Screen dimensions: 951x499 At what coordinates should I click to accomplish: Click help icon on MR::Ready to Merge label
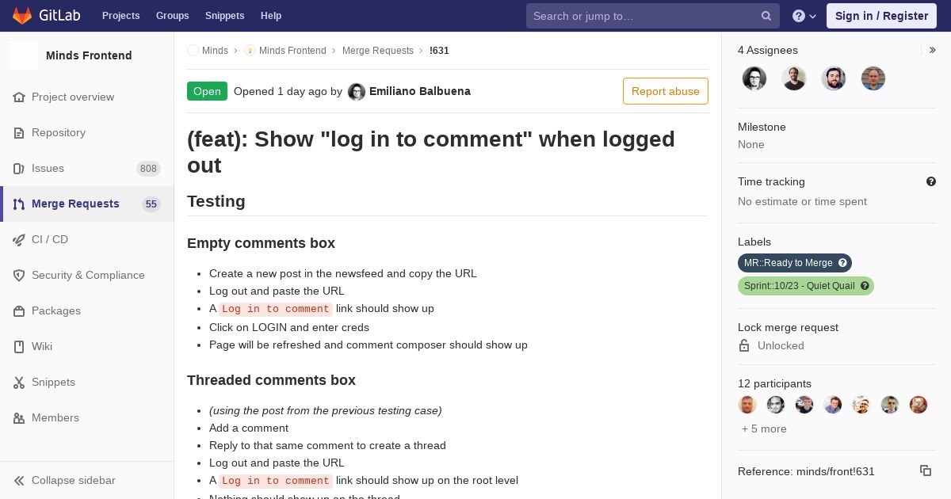tap(843, 263)
